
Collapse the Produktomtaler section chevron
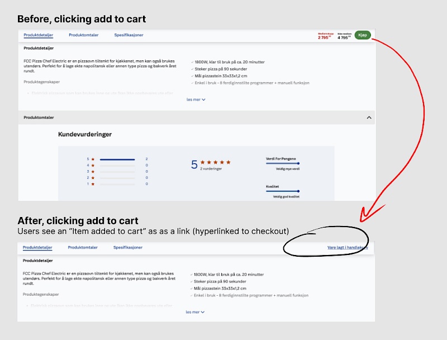(x=369, y=117)
